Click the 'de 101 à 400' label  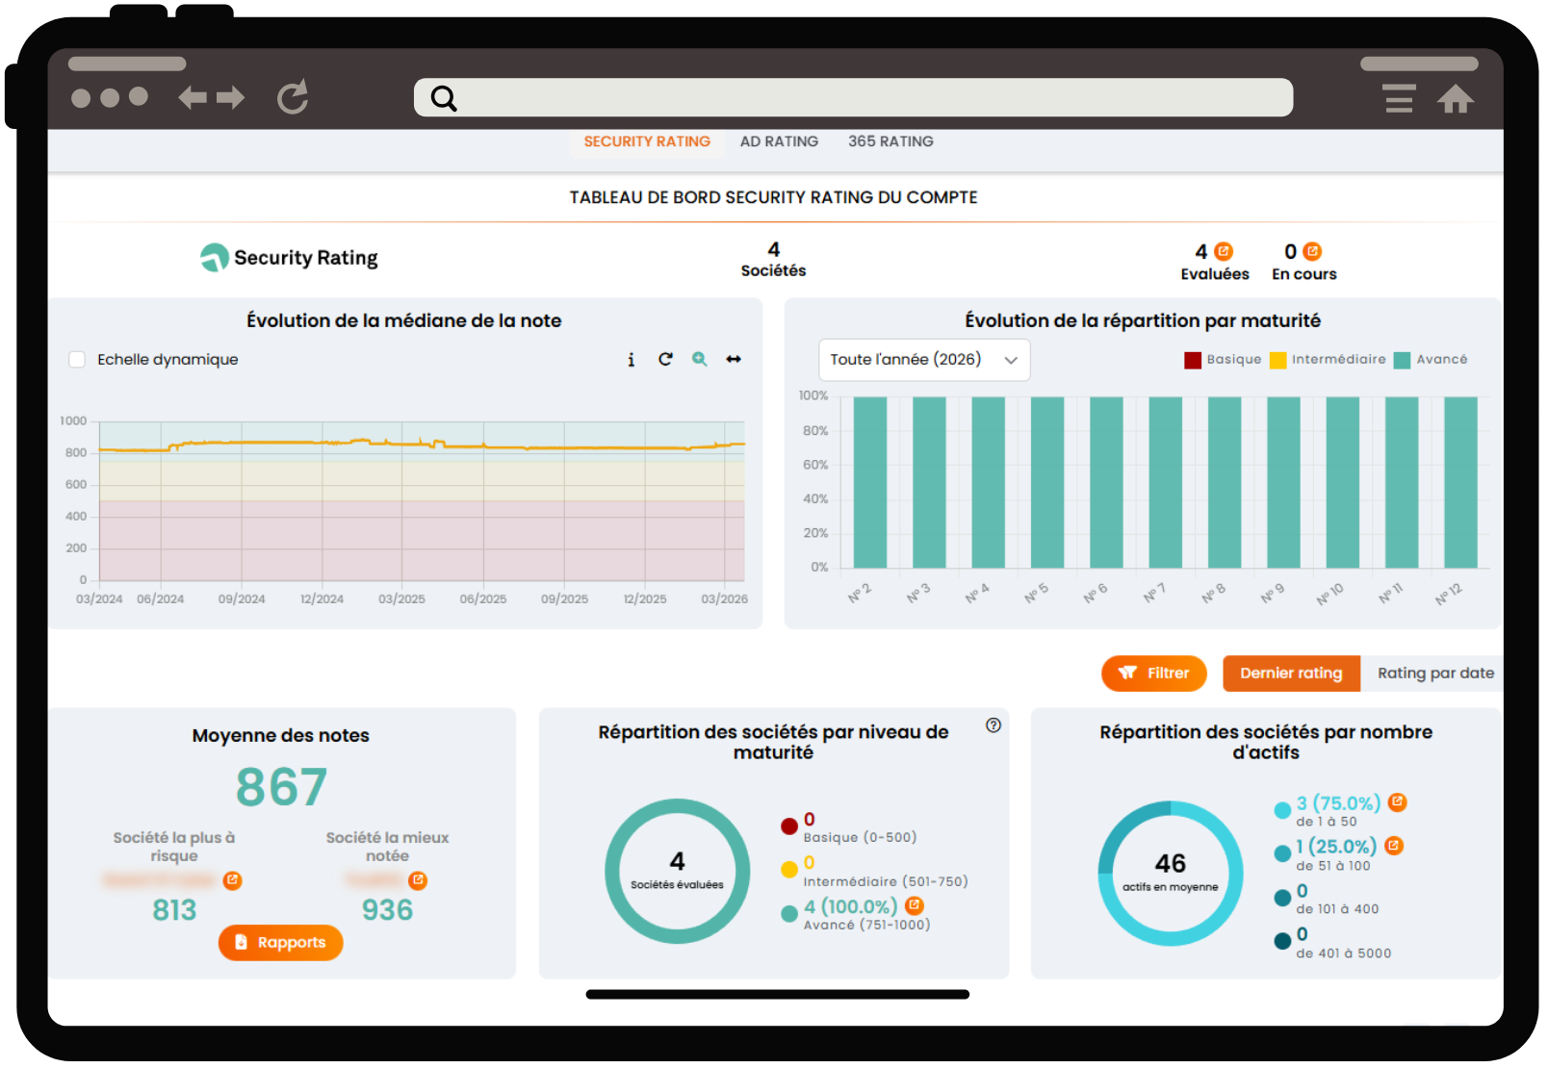[x=1337, y=909]
